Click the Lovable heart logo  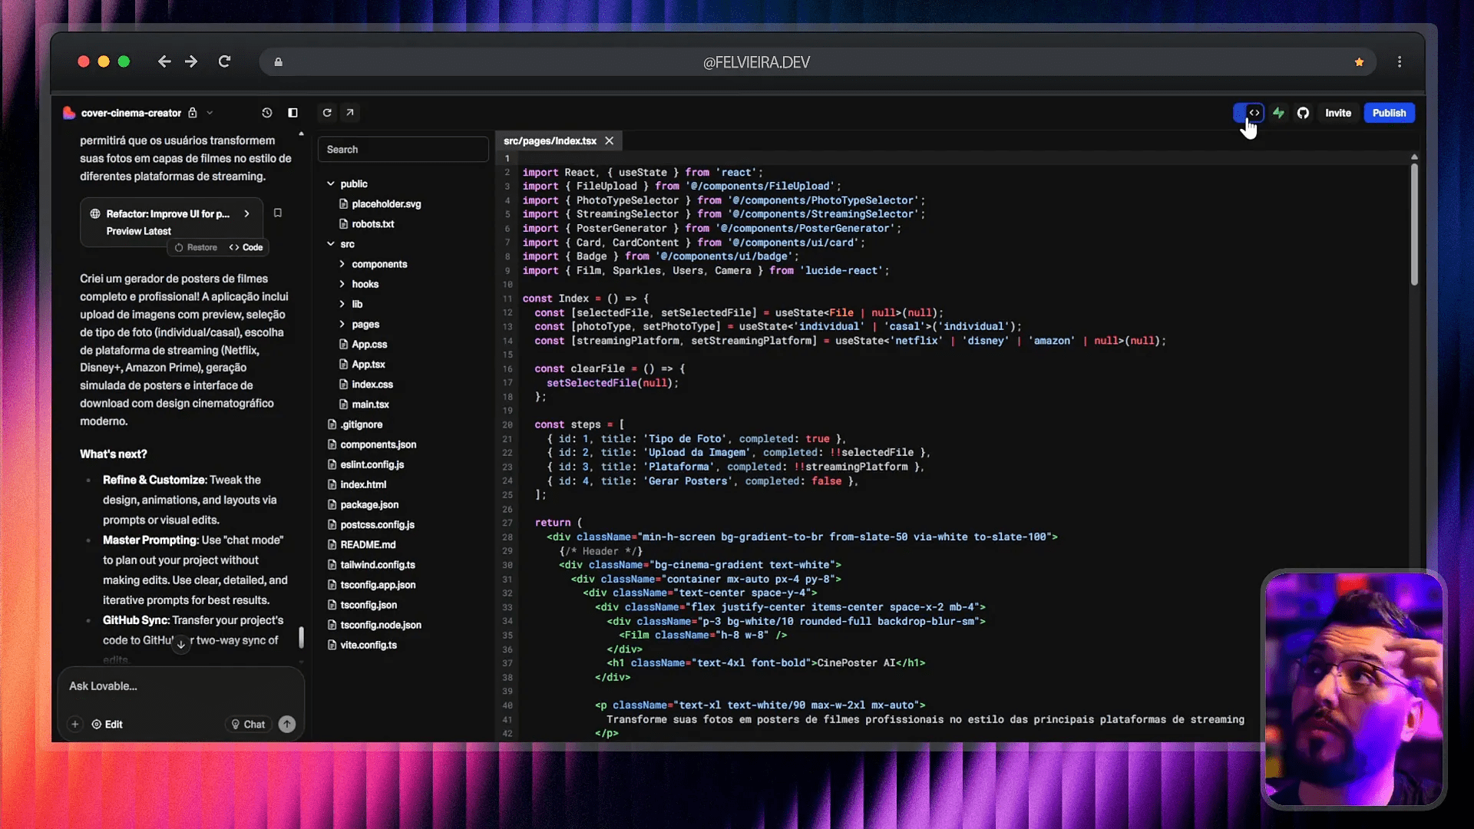[x=69, y=113]
